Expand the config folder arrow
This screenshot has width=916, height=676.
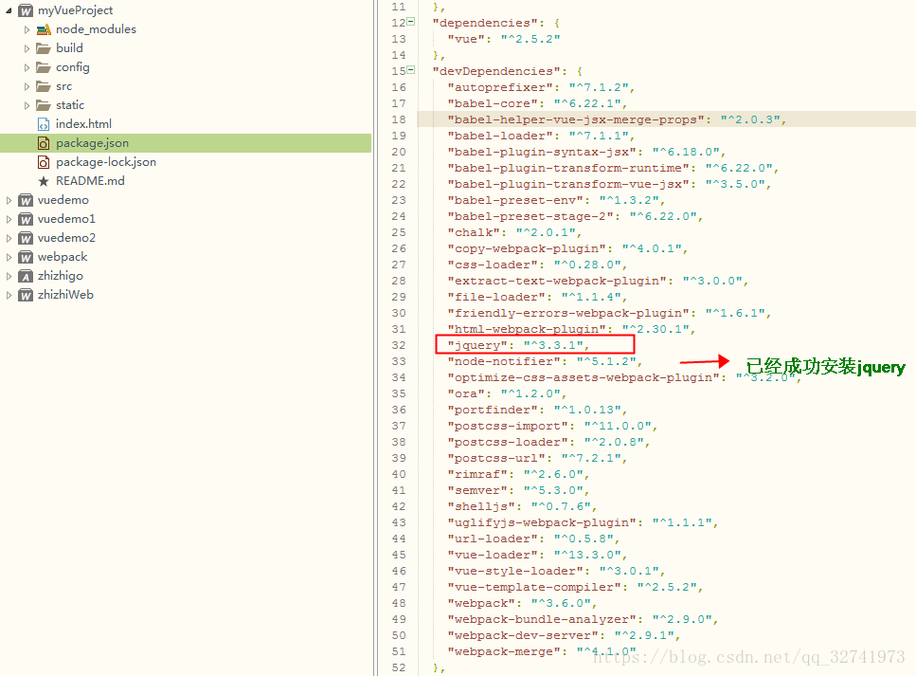point(27,67)
